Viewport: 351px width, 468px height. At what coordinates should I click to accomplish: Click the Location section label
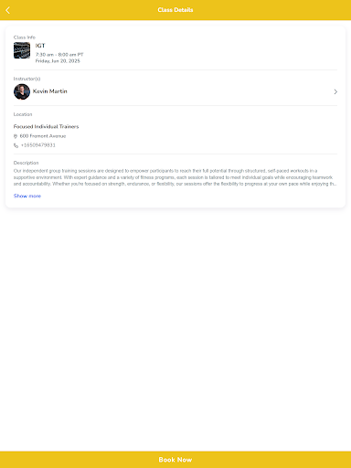click(x=23, y=114)
